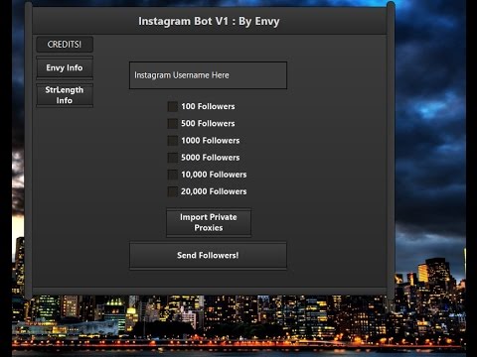The height and width of the screenshot is (357, 477).
Task: Open the CREDITS! button
Action: tap(65, 45)
